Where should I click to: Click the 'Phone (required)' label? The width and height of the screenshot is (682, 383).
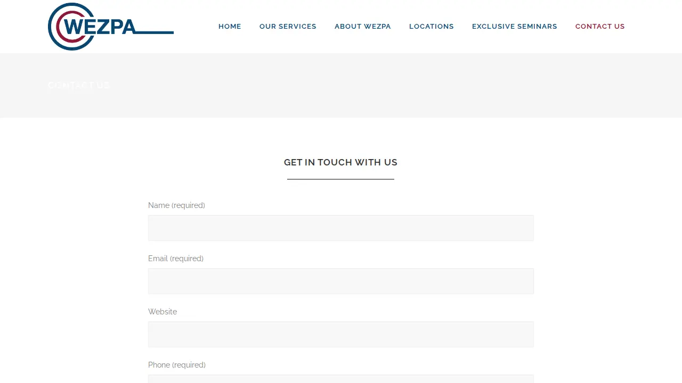click(177, 365)
